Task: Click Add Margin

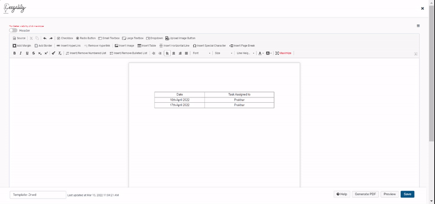Action: [22, 46]
